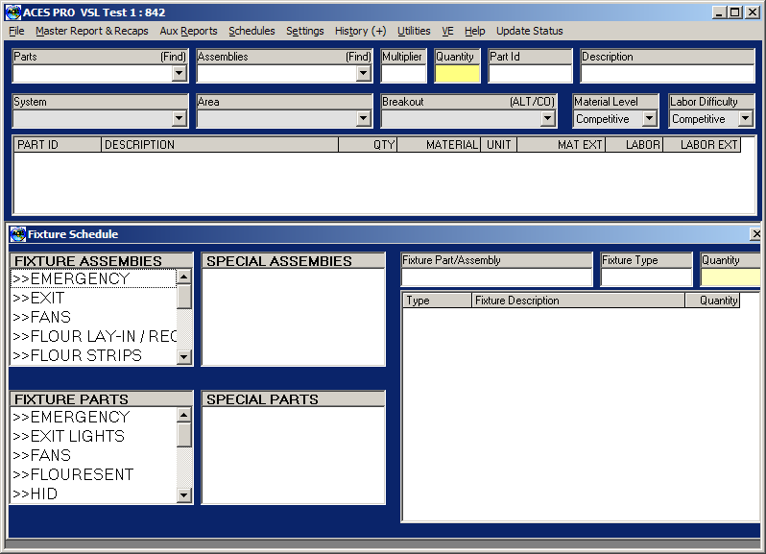The image size is (766, 554).
Task: Click the Type column header
Action: point(437,301)
